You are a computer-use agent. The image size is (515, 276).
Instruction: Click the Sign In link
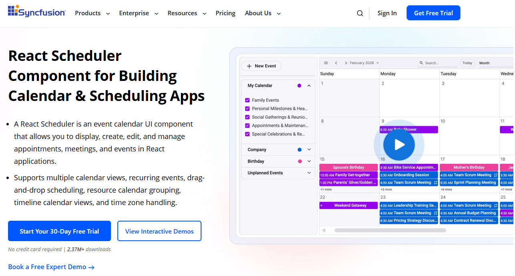pos(387,13)
